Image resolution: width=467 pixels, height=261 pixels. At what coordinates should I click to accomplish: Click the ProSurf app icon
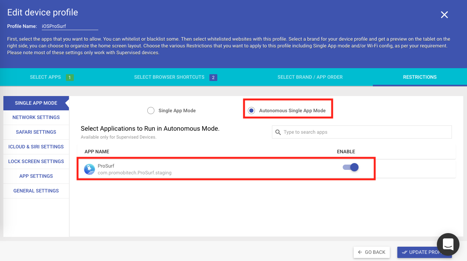(x=90, y=169)
